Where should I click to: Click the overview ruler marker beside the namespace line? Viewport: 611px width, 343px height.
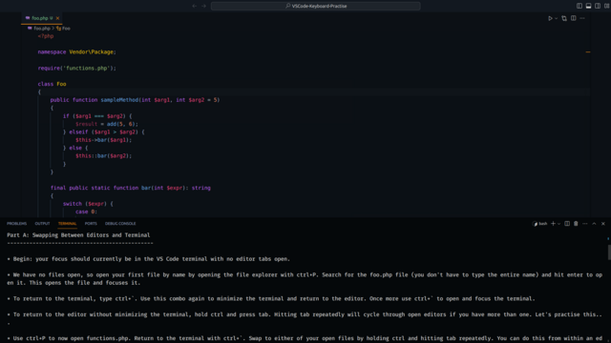[x=588, y=51]
